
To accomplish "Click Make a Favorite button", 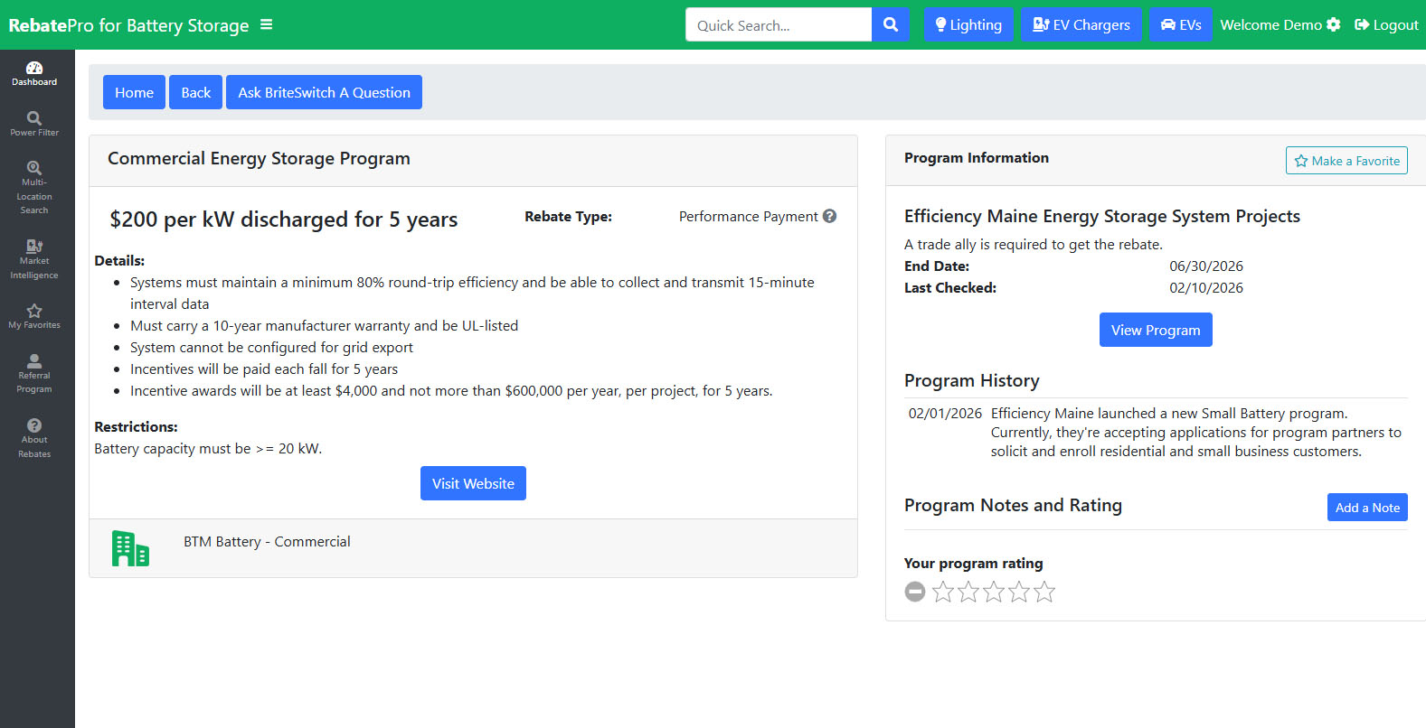I will point(1346,161).
